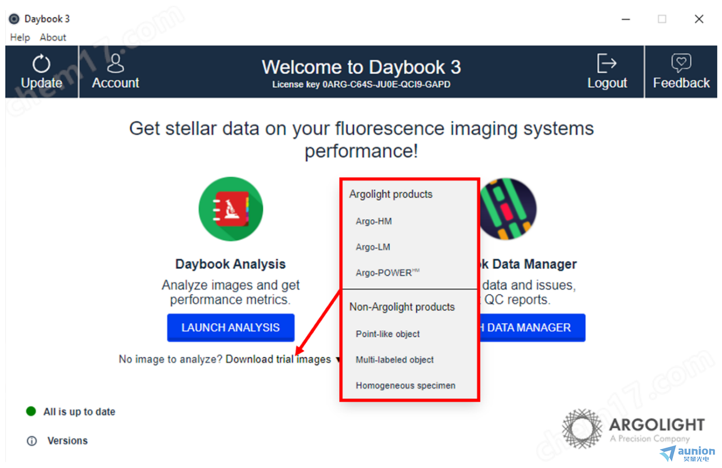722x468 pixels.
Task: Select Argo-LM trial images
Action: (x=373, y=247)
